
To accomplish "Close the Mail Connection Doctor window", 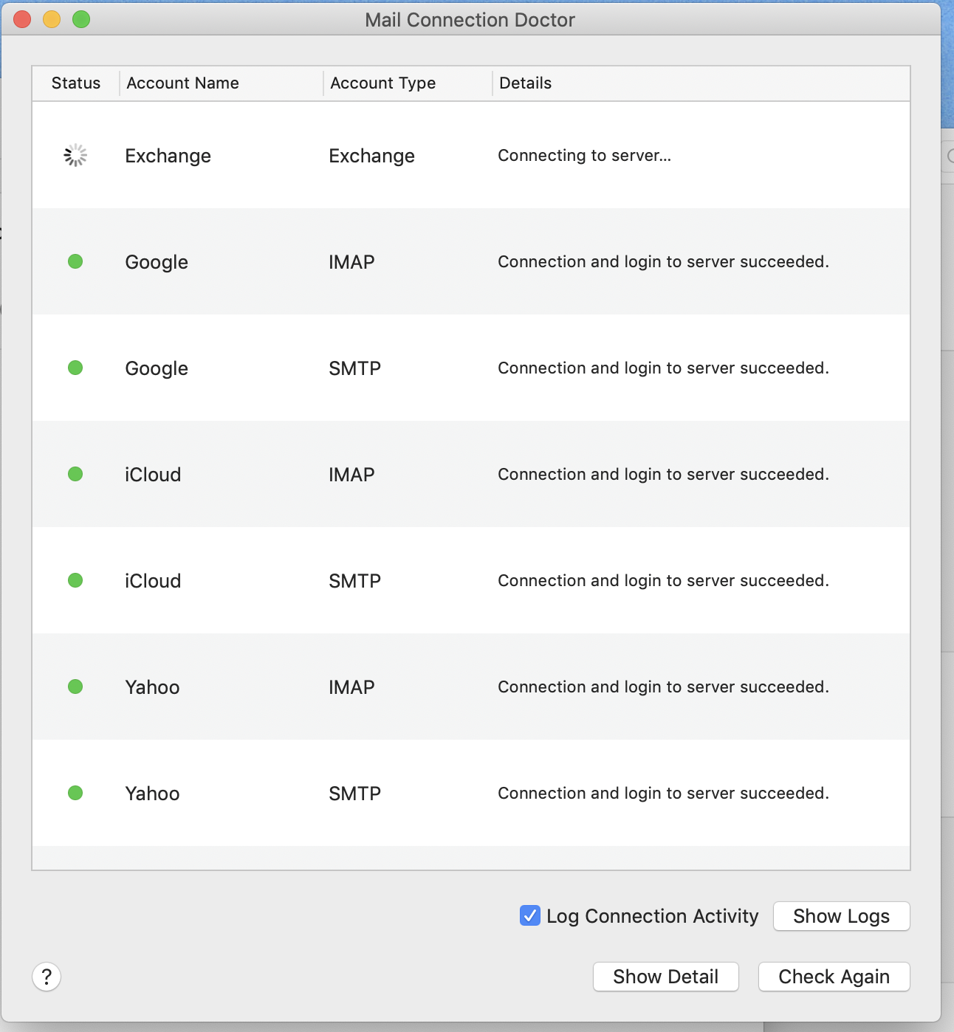I will click(22, 19).
